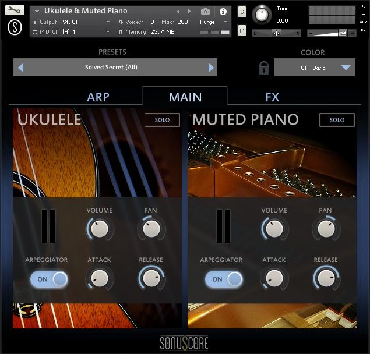Close the instrument with the X button
This screenshot has height=354, width=370.
363,6
